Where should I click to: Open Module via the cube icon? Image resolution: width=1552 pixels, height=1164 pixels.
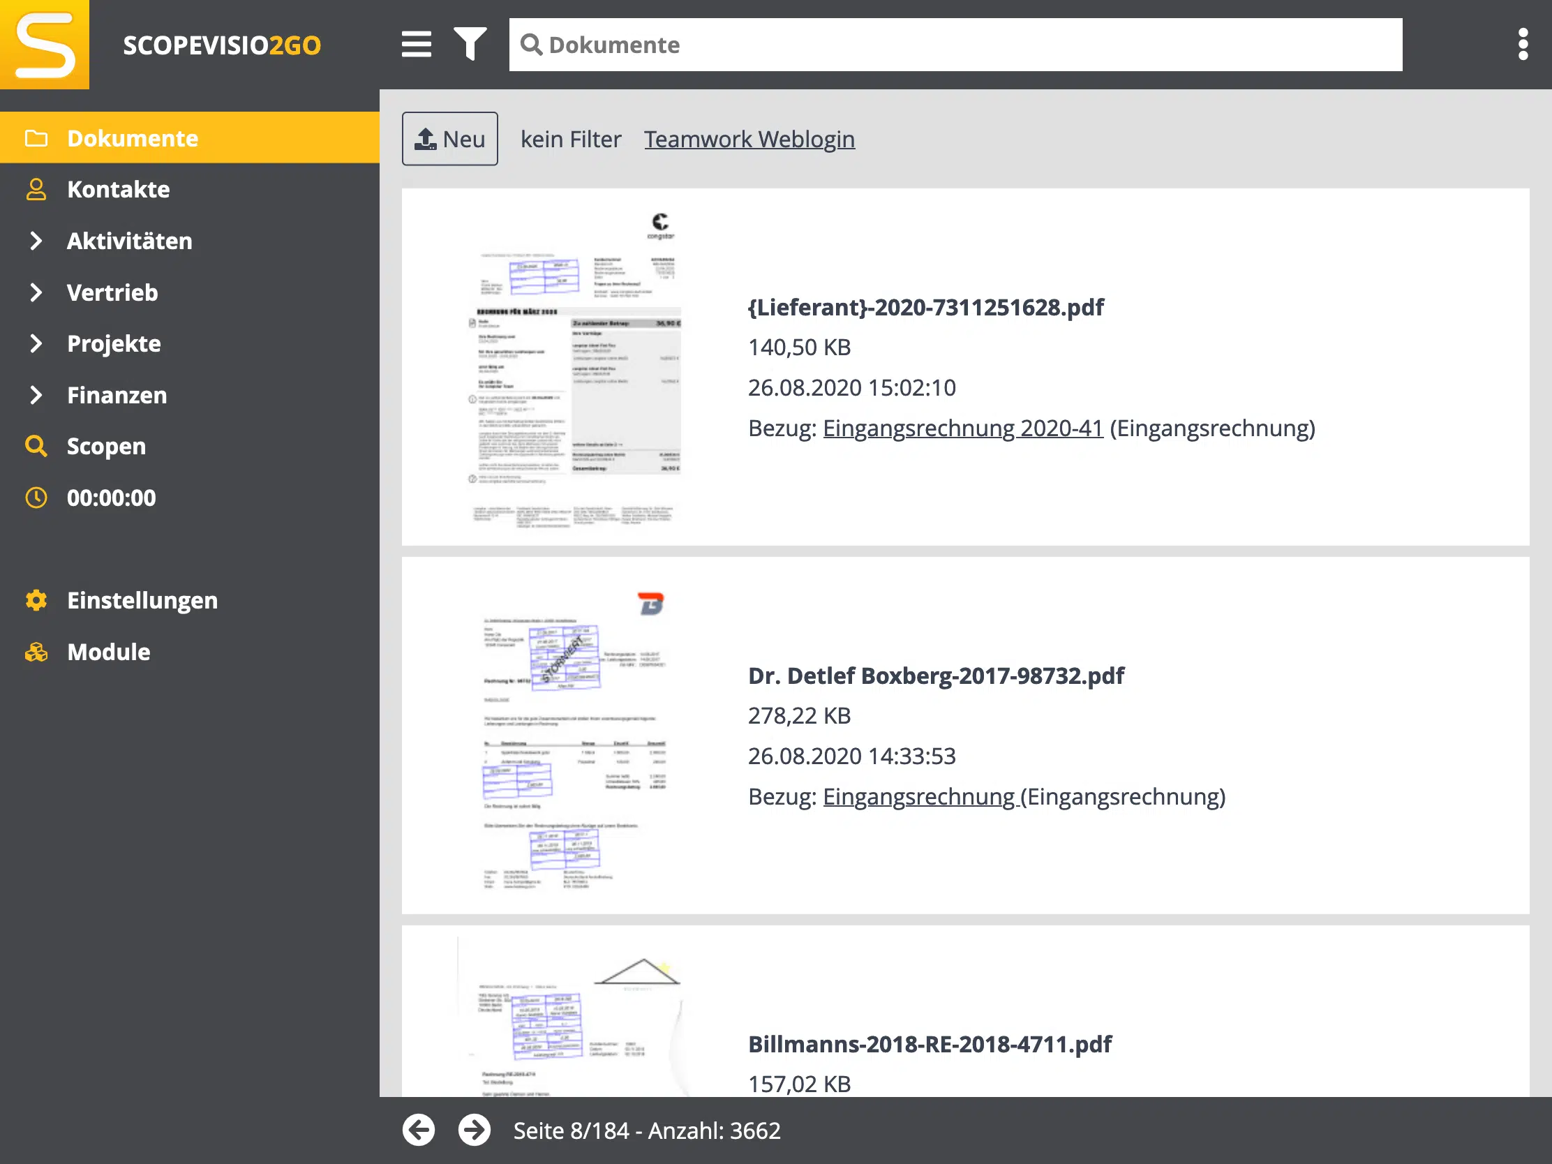tap(36, 652)
